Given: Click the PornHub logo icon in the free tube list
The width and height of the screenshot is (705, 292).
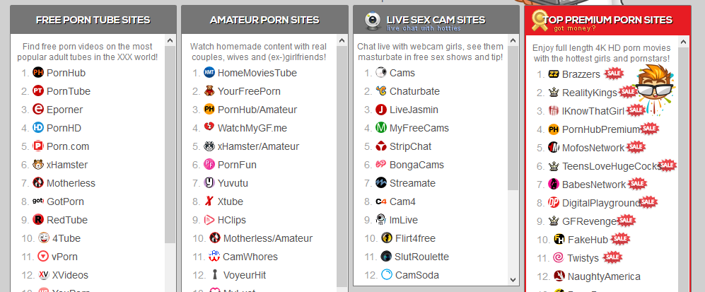Looking at the screenshot, I should click(38, 72).
